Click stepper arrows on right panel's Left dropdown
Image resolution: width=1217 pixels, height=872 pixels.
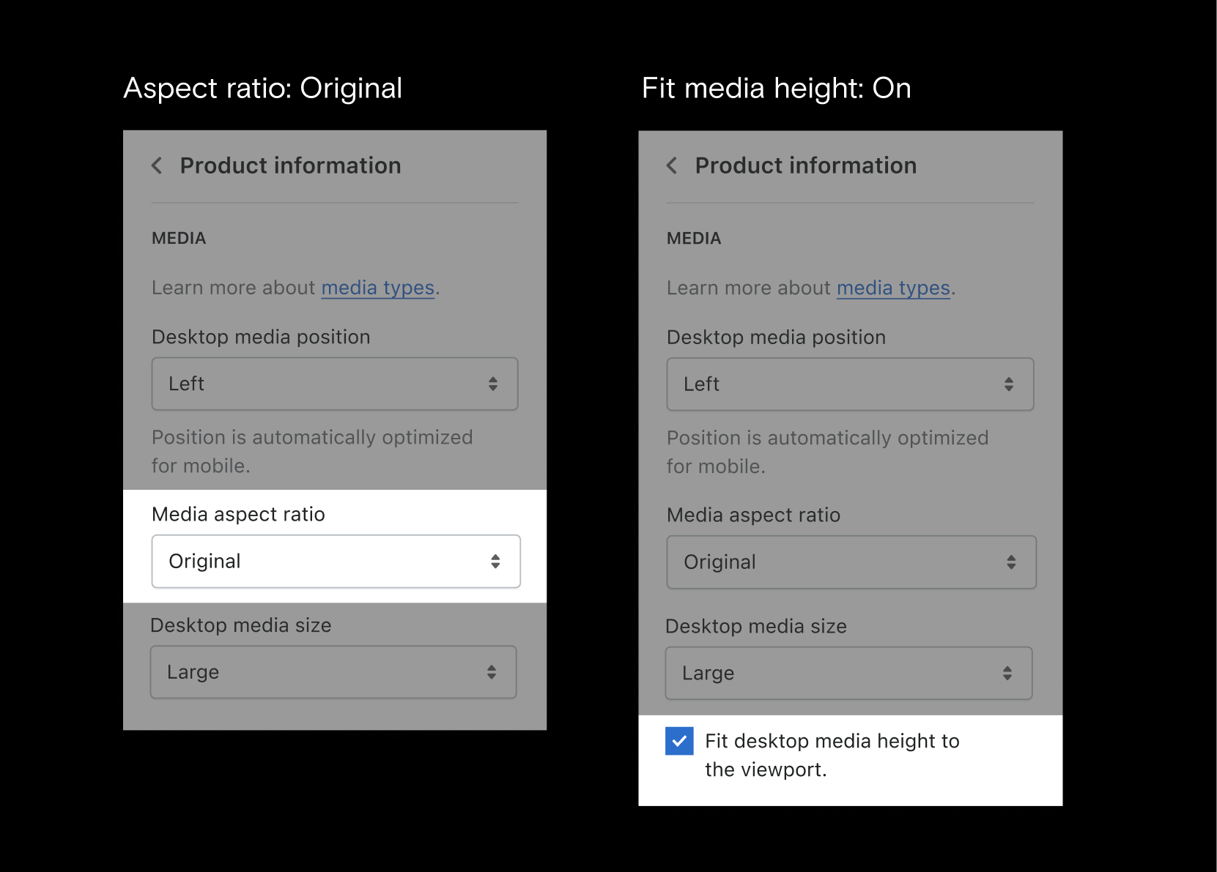click(x=1009, y=384)
